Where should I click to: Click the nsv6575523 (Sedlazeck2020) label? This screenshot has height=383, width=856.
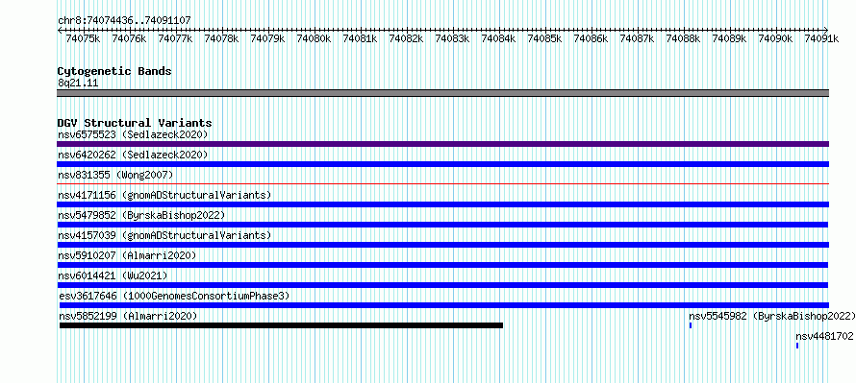133,134
